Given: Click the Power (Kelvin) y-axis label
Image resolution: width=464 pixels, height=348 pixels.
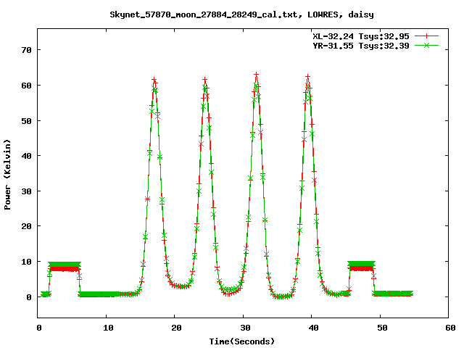Looking at the screenshot, I should tap(7, 175).
